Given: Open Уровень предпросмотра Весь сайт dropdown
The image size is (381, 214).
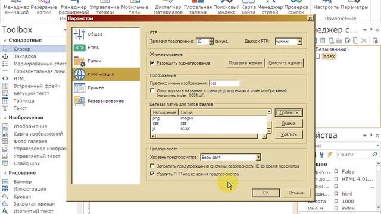Looking at the screenshot, I should (x=258, y=157).
